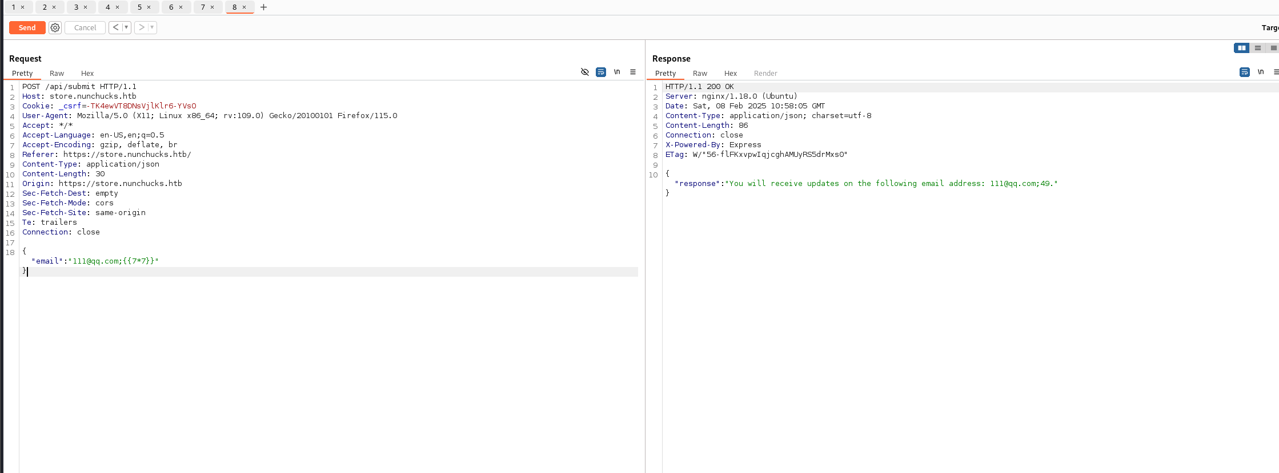The width and height of the screenshot is (1279, 473).
Task: Toggle hide non-printable characters in Request
Action: [x=584, y=72]
